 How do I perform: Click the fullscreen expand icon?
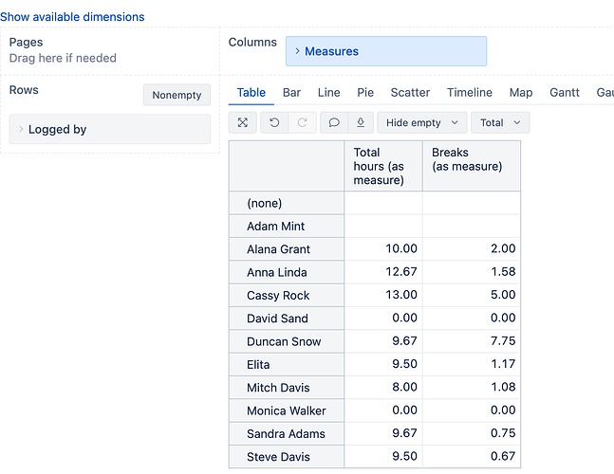pos(243,123)
